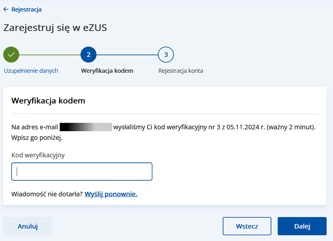Resend the code via Wyślij ponownie link
Viewport: 333px width, 241px height.
tap(111, 194)
